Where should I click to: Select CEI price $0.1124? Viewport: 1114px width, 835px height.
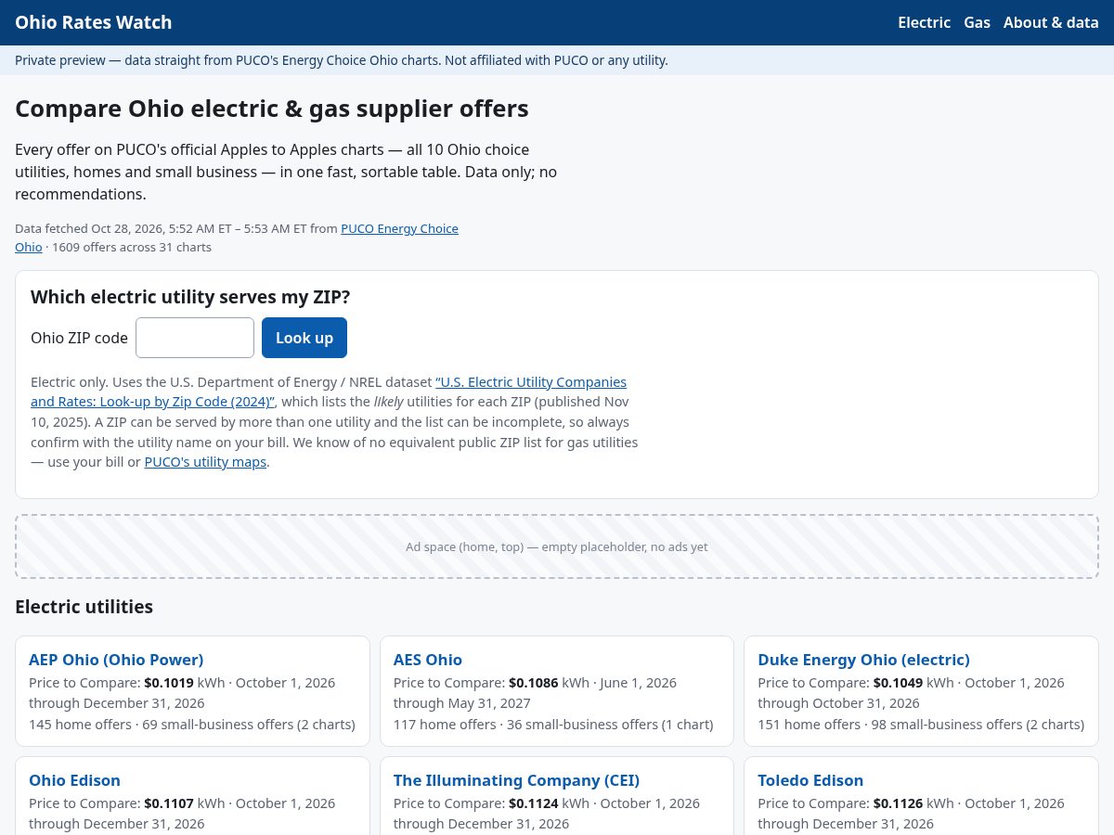coord(534,803)
